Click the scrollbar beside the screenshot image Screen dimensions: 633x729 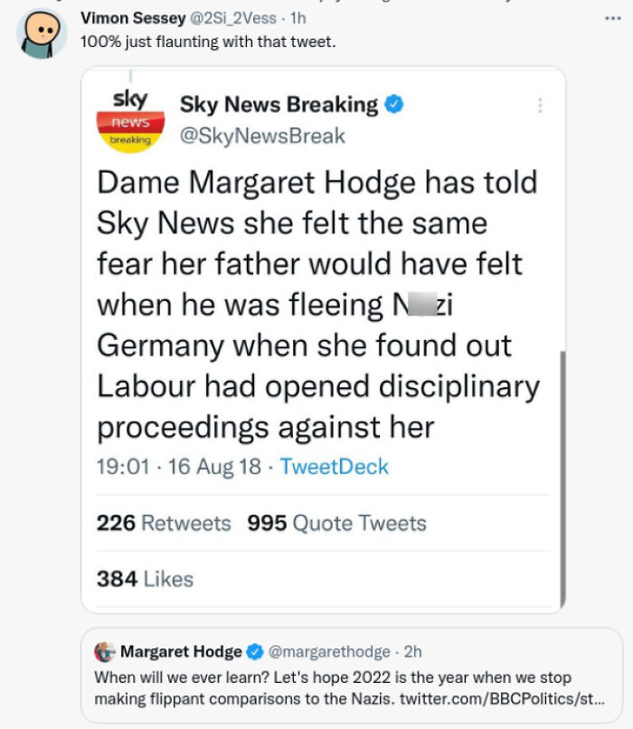(x=562, y=478)
